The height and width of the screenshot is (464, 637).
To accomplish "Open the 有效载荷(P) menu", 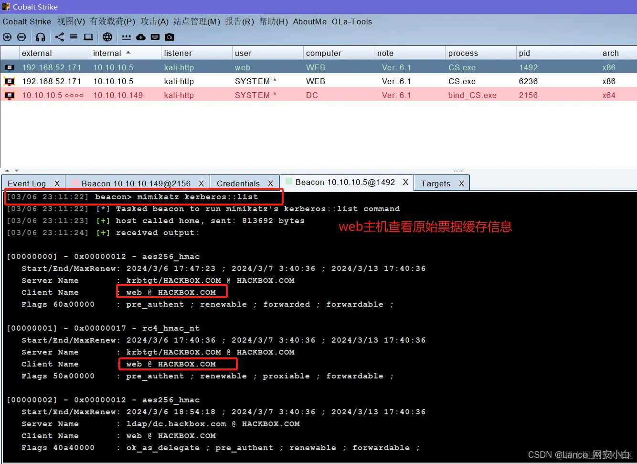I will click(113, 22).
